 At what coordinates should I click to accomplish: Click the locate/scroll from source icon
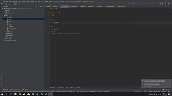tap(35, 6)
